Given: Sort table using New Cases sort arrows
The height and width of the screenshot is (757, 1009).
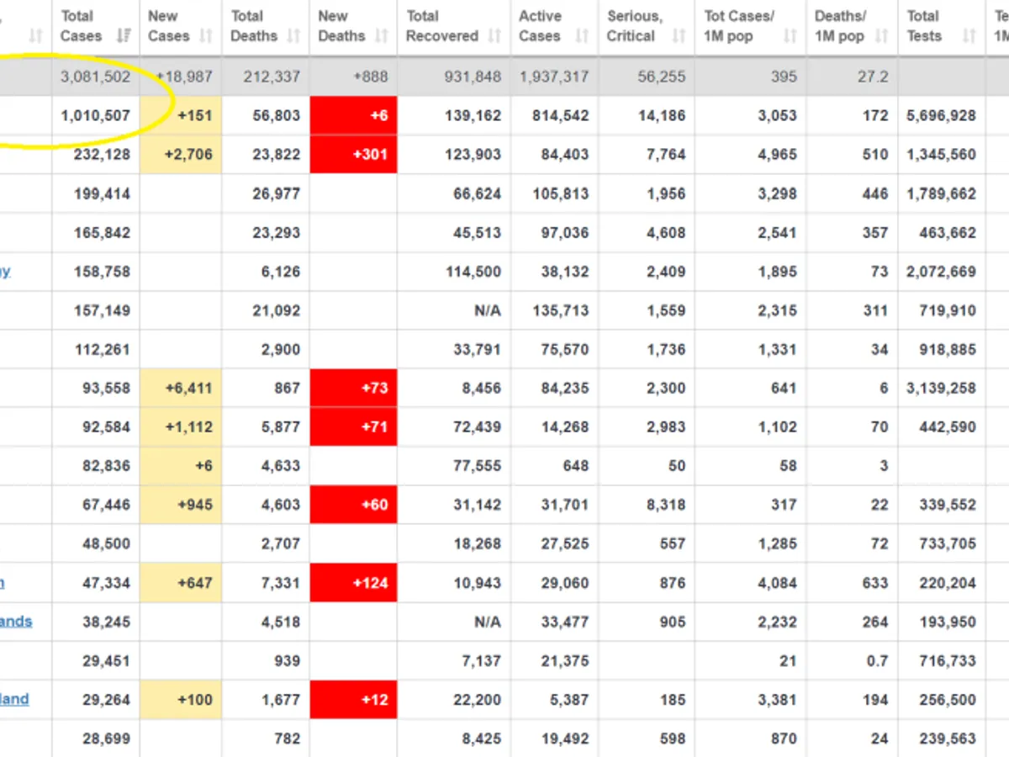Looking at the screenshot, I should (x=205, y=36).
